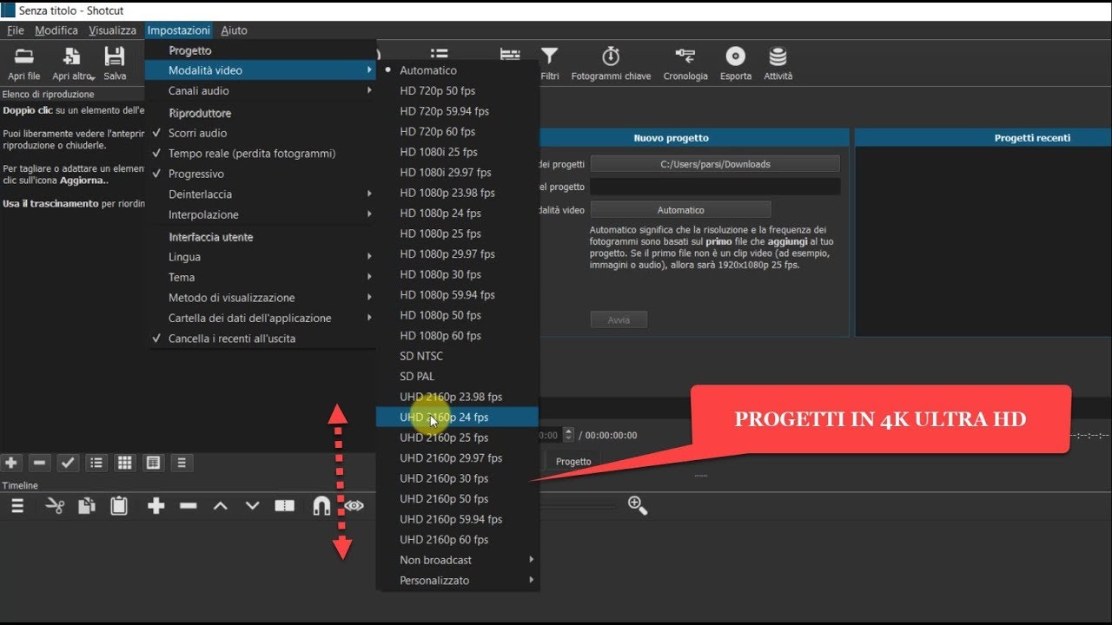Switch to the Progetto player tab
The image size is (1112, 625).
[x=573, y=462]
